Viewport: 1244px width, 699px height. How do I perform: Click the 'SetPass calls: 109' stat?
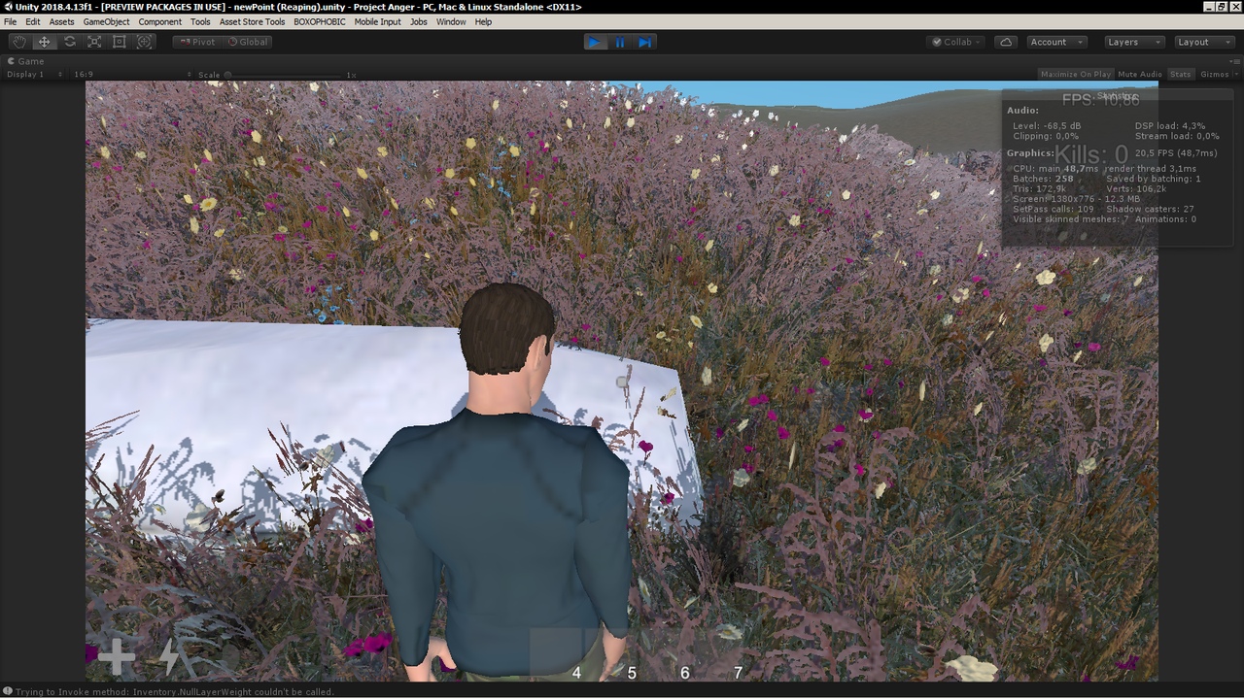1054,209
